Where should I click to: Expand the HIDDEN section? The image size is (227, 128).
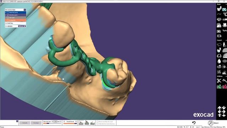[6, 26]
